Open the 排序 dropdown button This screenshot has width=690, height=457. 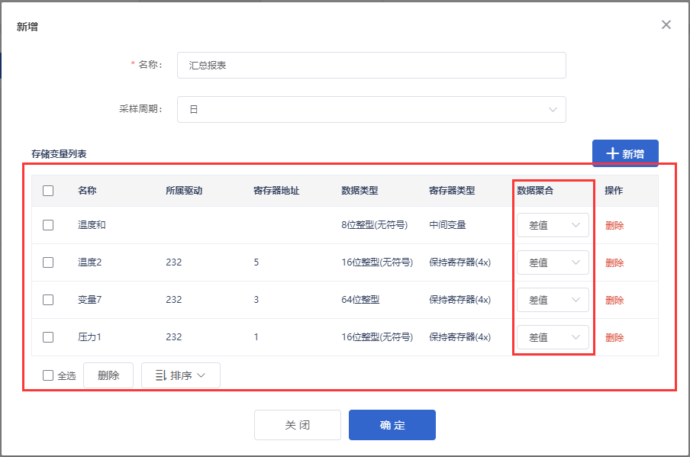(181, 375)
